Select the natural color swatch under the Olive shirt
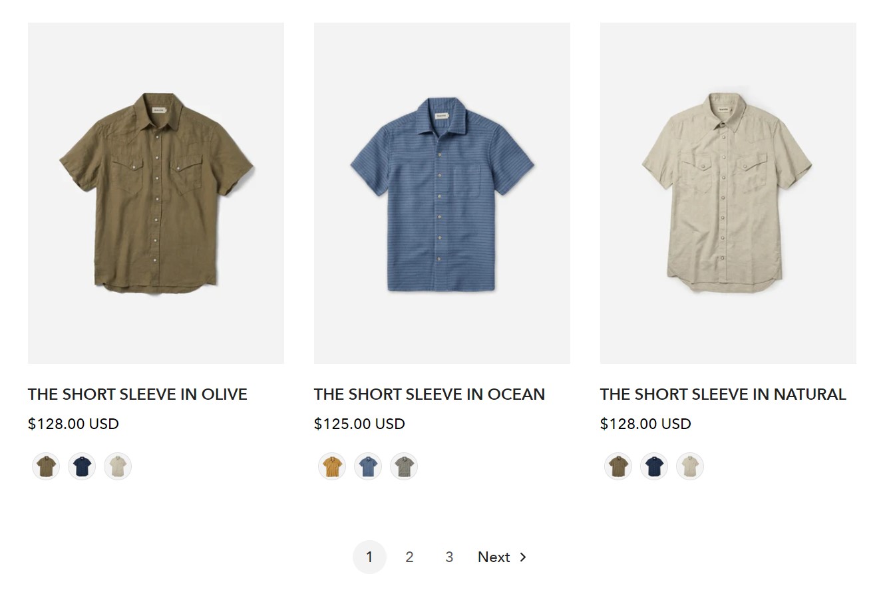 (117, 466)
